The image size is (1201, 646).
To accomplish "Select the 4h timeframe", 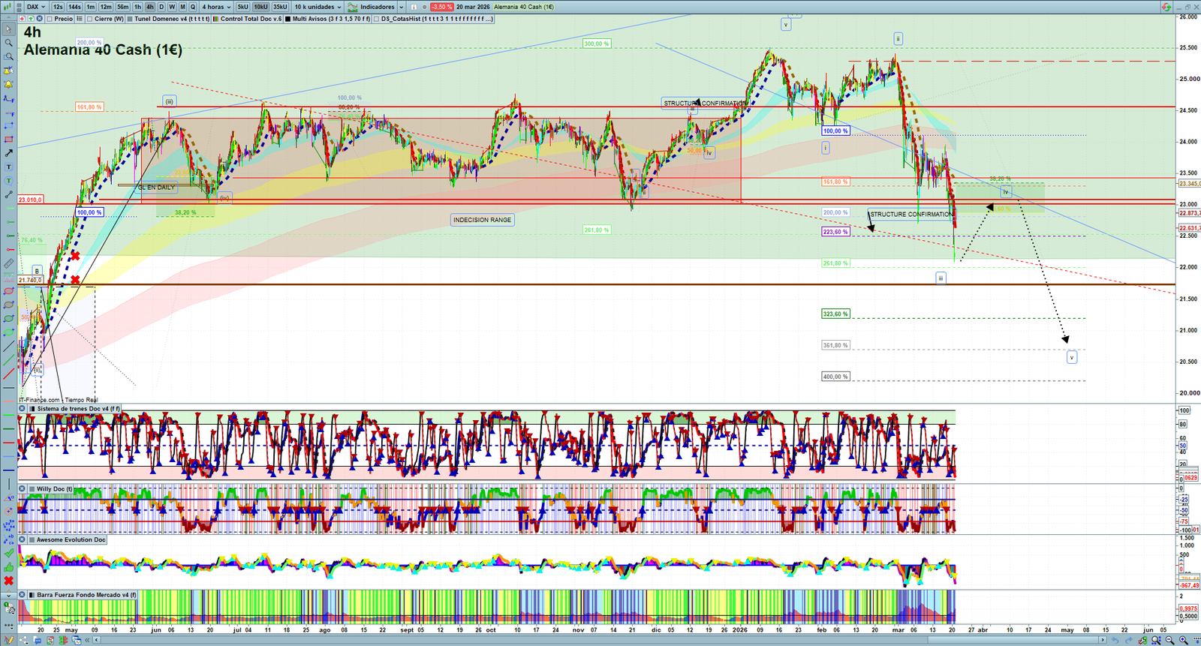I will pos(150,7).
